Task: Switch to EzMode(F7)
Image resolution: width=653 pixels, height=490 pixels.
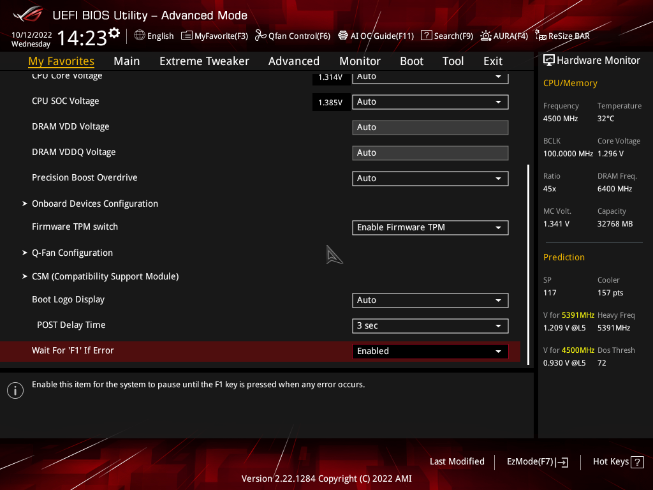Action: point(537,462)
